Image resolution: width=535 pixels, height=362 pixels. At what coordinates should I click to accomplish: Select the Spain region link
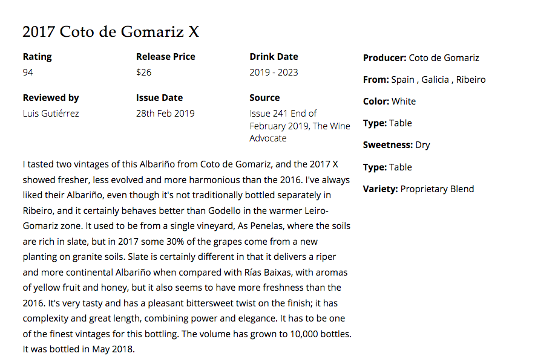(402, 79)
